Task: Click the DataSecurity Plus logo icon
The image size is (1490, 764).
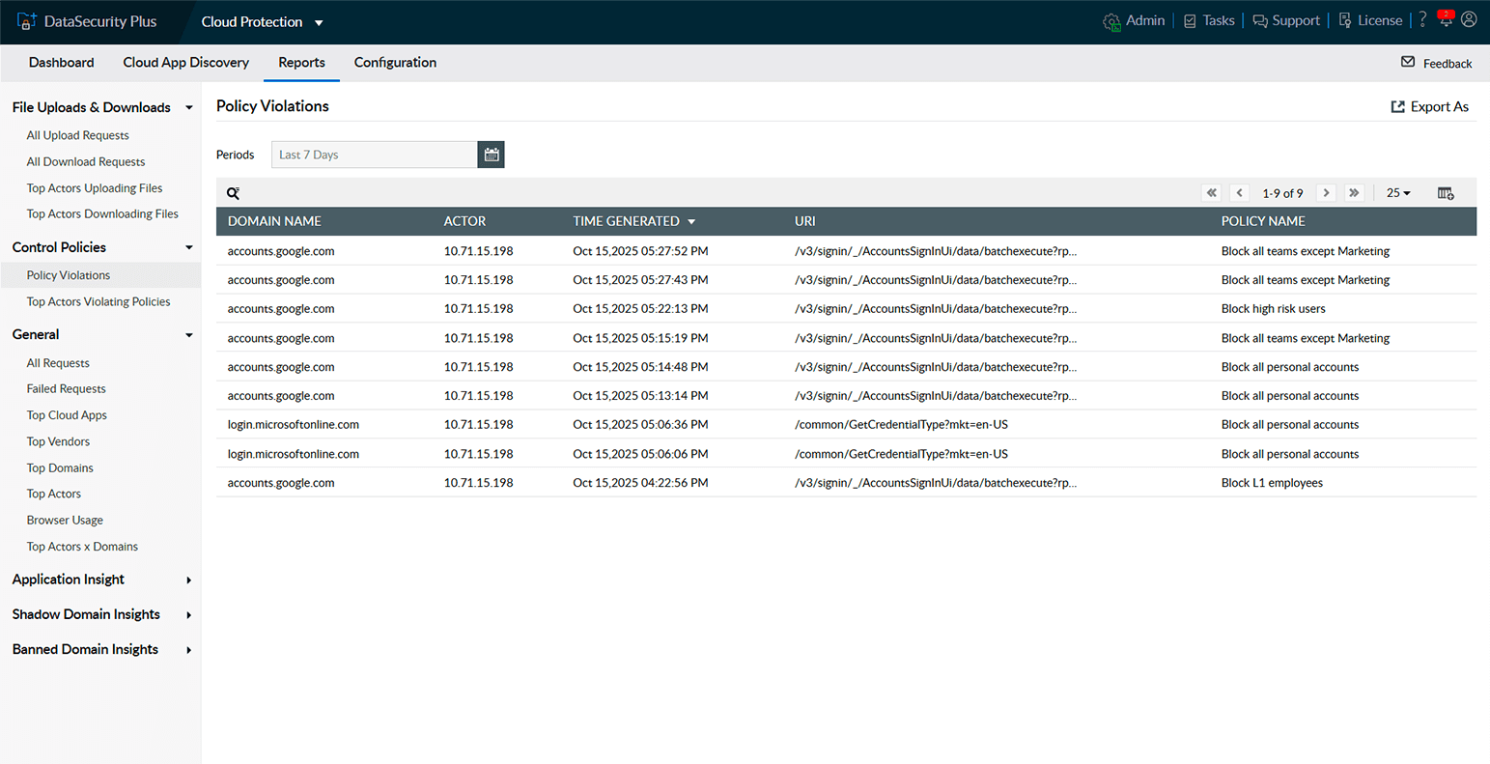Action: 27,18
